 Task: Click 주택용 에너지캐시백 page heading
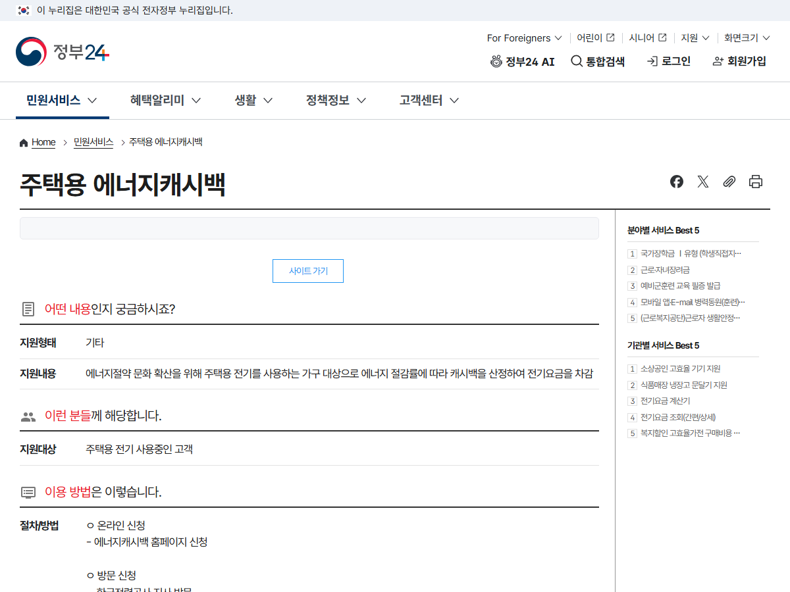[x=123, y=185]
